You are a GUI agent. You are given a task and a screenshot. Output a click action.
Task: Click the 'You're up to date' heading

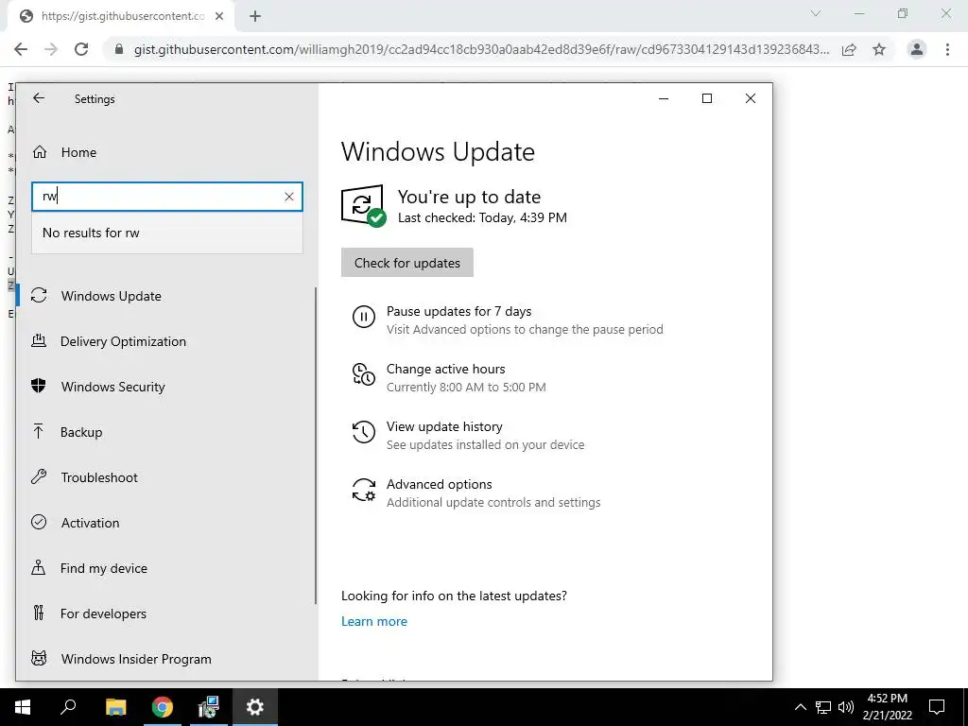click(469, 197)
